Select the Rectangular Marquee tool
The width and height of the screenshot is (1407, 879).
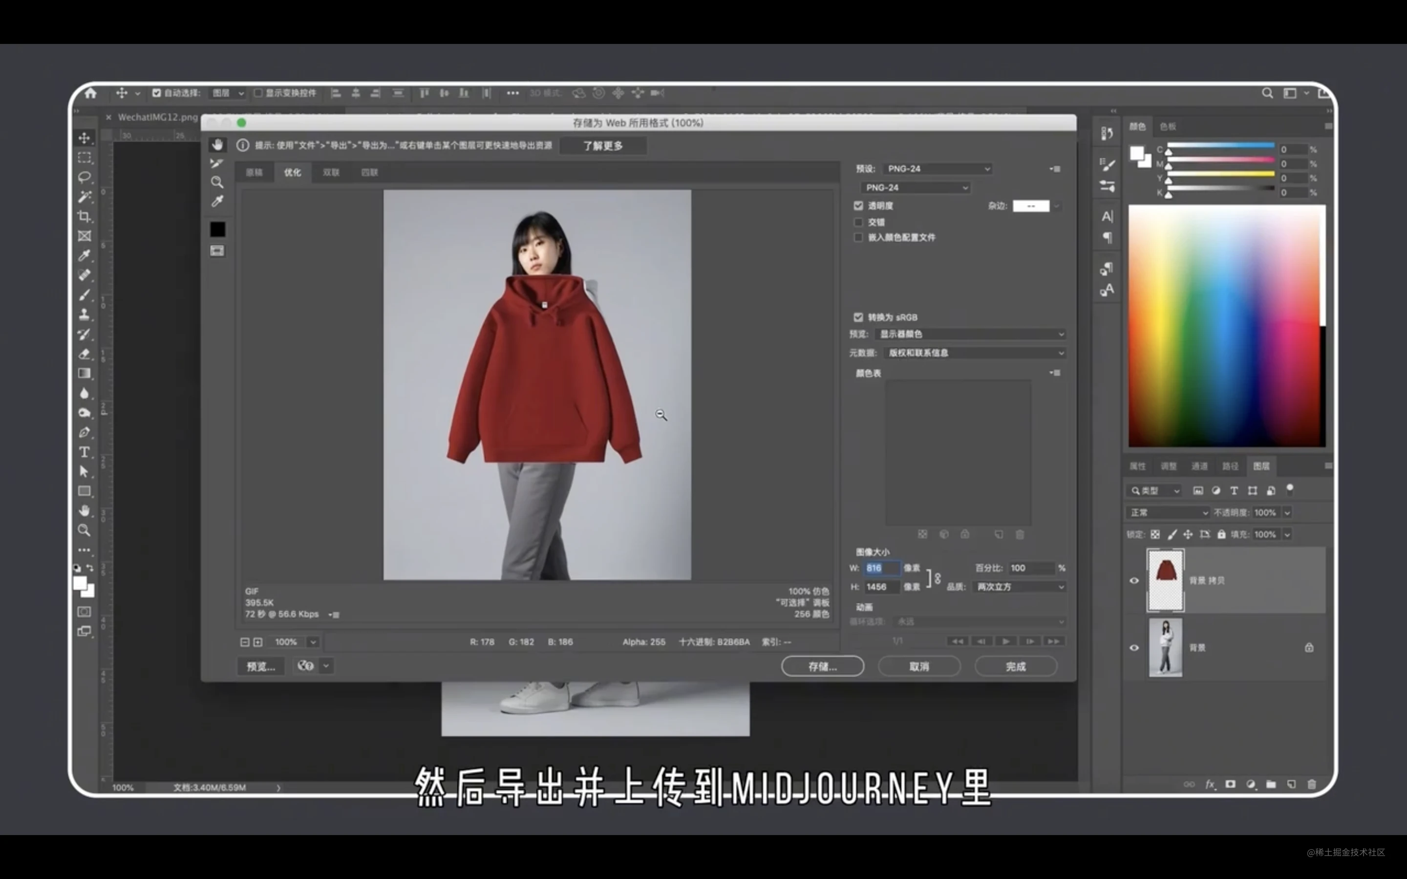[85, 158]
